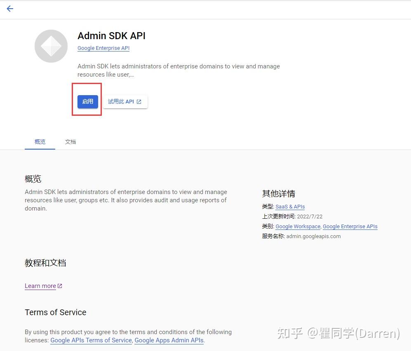
Task: Open the SaaS & APIs type link
Action: click(290, 206)
